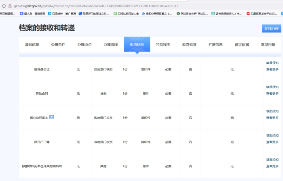Viewport: 283px width, 181px height.
Task: Click 查看更多 in the 调档函 row
Action: click(x=272, y=166)
